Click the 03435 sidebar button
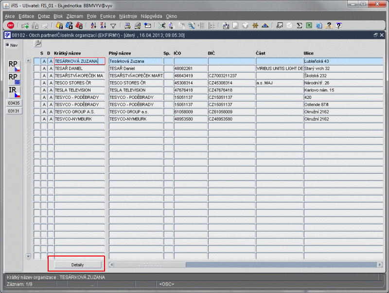This screenshot has height=293, width=389. [x=14, y=103]
